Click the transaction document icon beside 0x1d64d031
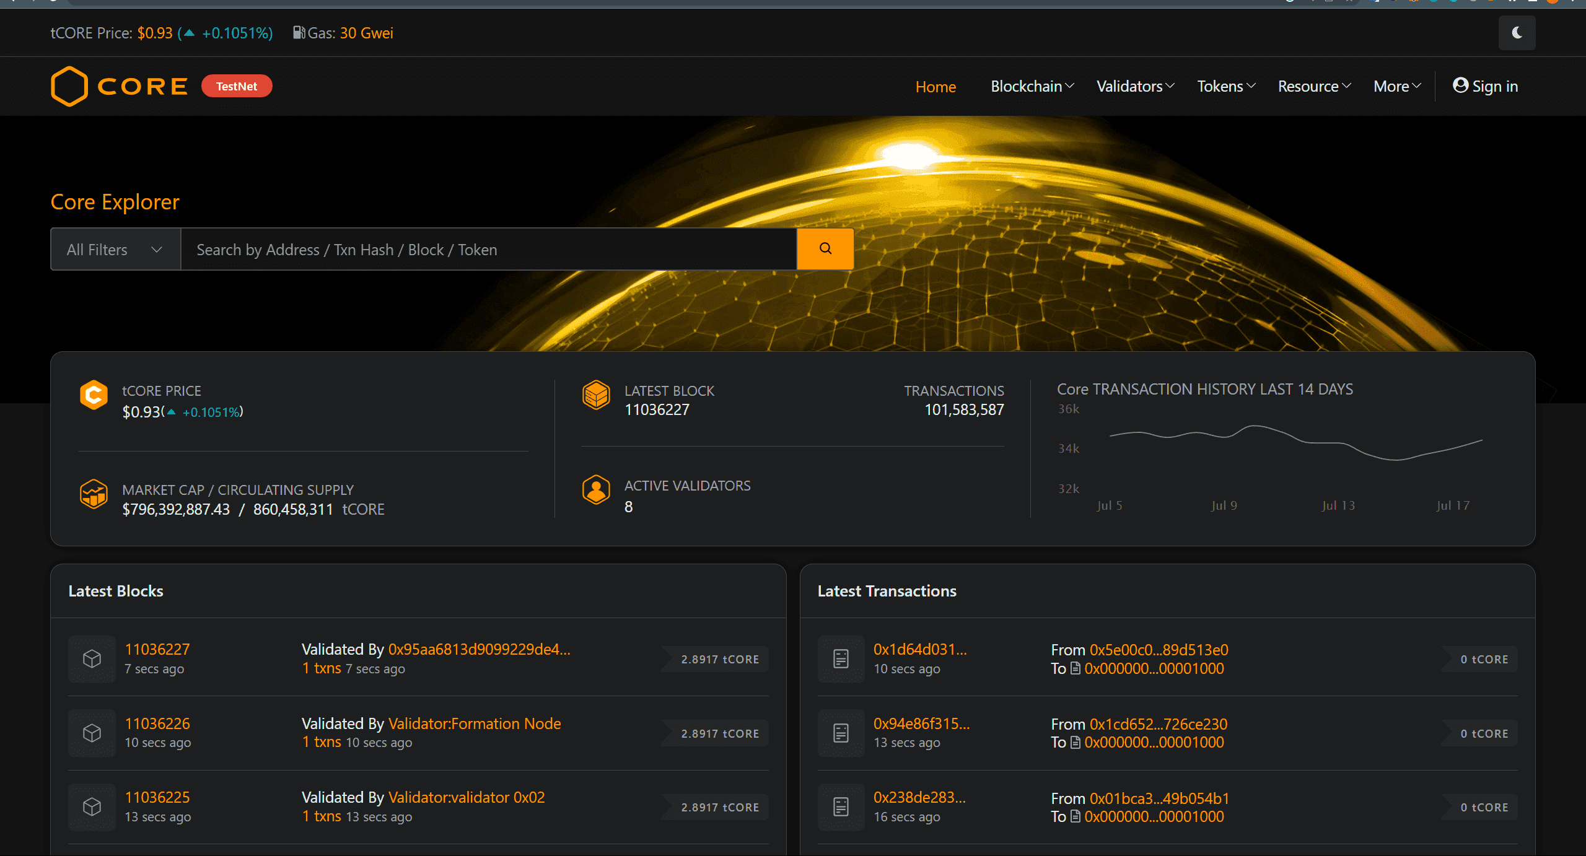Screen dimensions: 1586x856 tap(840, 659)
